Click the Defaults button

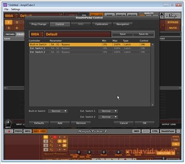(x=39, y=123)
